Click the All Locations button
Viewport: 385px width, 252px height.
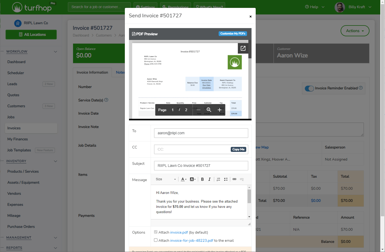click(31, 34)
